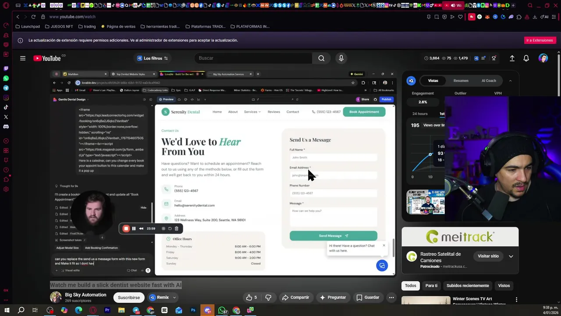Switch to Resumen tab in vidIQ panel

461,81
